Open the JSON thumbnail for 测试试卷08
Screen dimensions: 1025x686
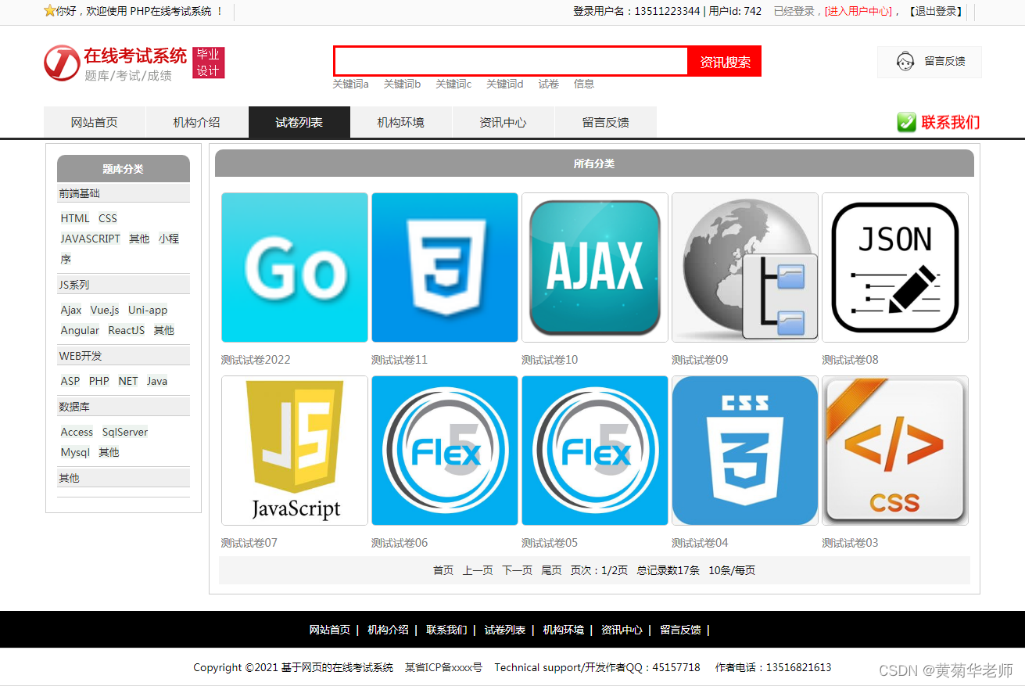[895, 268]
